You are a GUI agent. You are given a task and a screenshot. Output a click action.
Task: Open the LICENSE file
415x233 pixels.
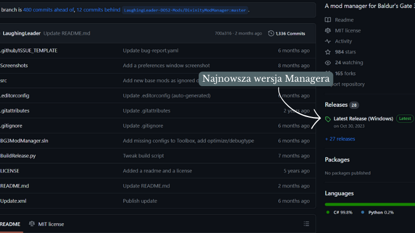click(9, 171)
